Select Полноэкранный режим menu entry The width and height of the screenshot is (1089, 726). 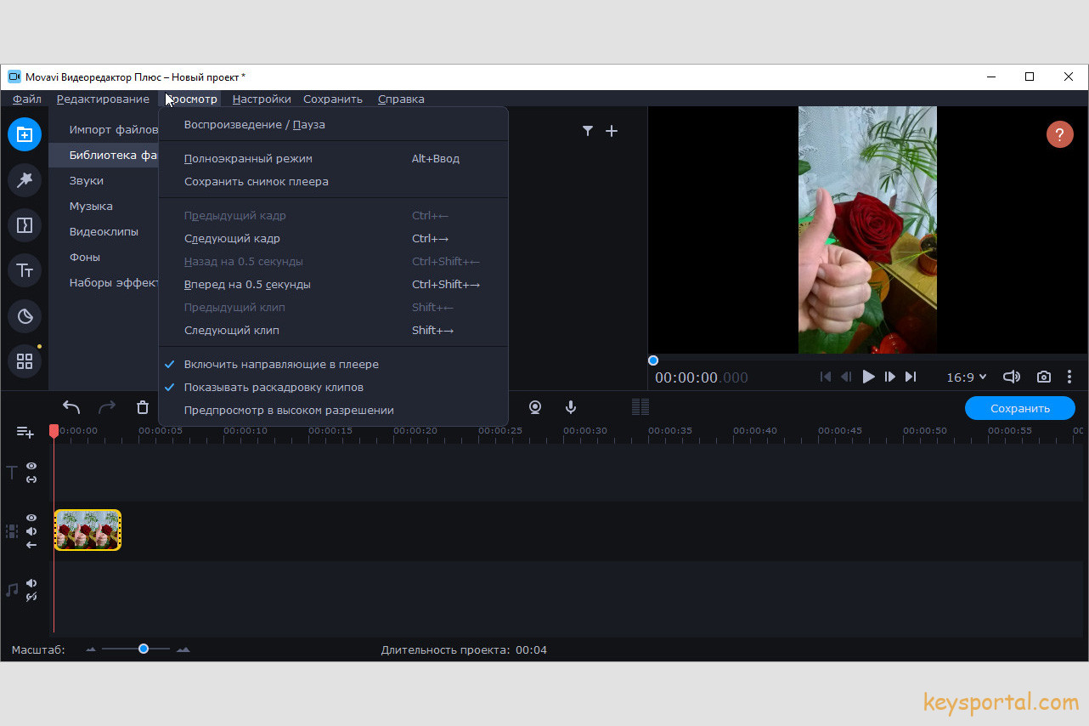click(x=248, y=158)
